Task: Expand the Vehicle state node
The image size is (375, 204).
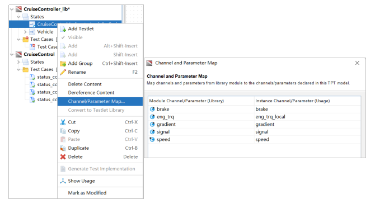Action: [x=25, y=32]
